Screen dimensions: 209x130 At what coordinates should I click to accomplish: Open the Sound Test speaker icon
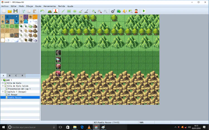point(125,11)
